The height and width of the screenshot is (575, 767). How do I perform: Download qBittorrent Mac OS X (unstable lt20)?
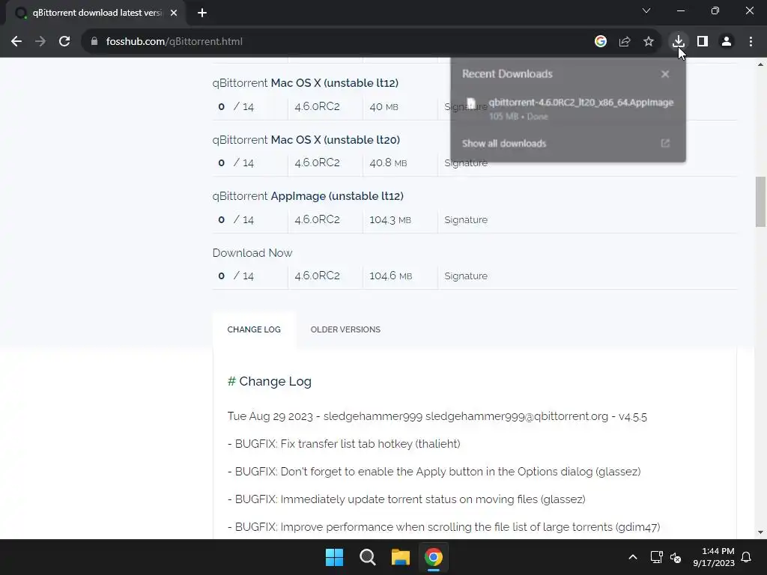pyautogui.click(x=306, y=140)
